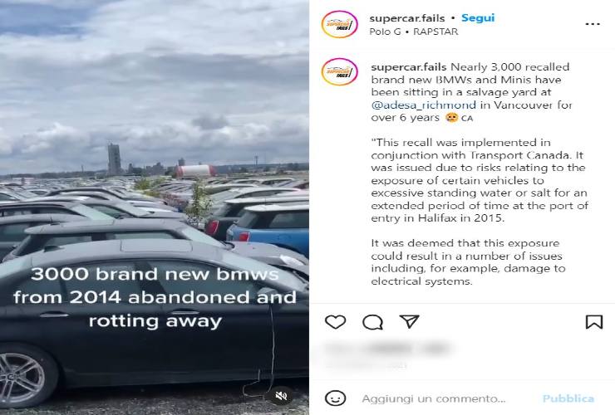Open the supercar.fails username in the header
The image size is (615, 415).
[x=407, y=18]
